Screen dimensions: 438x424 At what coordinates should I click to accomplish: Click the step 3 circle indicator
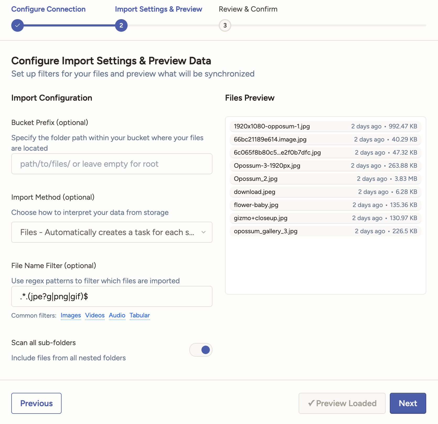225,25
